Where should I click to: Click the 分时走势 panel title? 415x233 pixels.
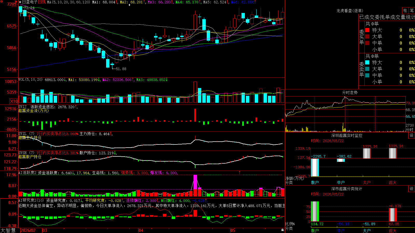coord(350,92)
